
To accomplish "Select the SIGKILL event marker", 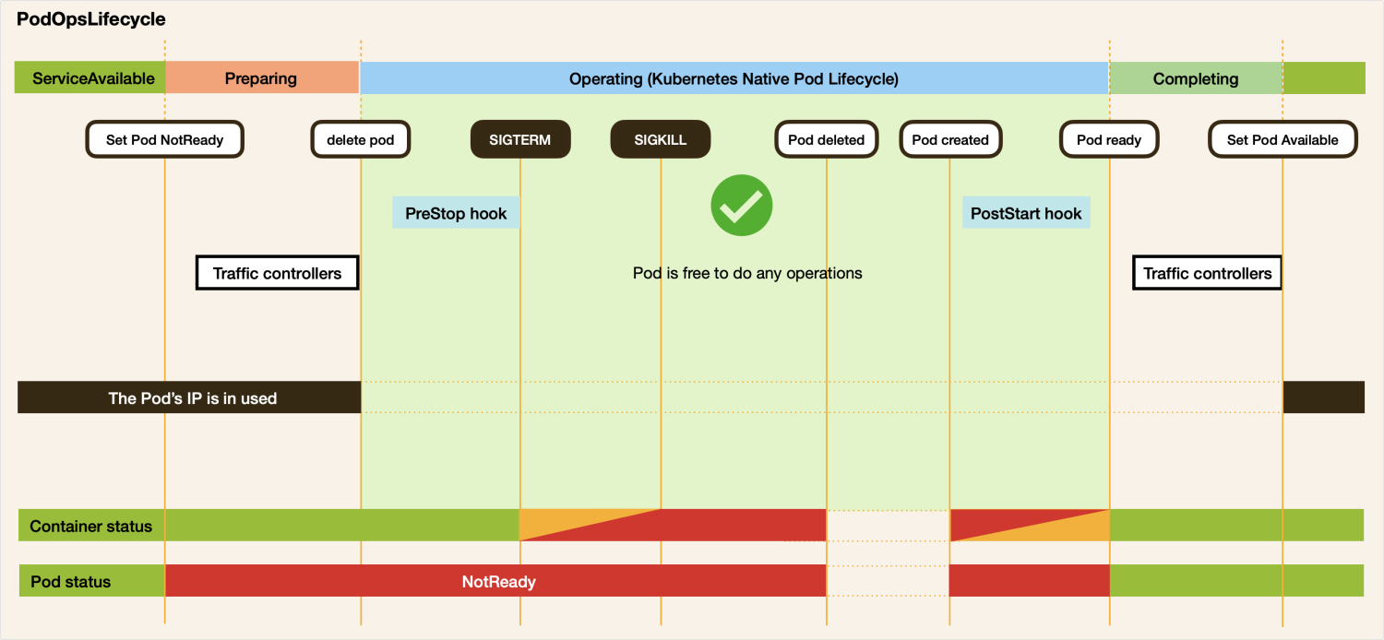I will [660, 138].
